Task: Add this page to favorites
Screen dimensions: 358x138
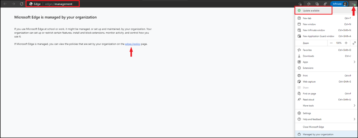Action: pyautogui.click(x=300, y=4)
